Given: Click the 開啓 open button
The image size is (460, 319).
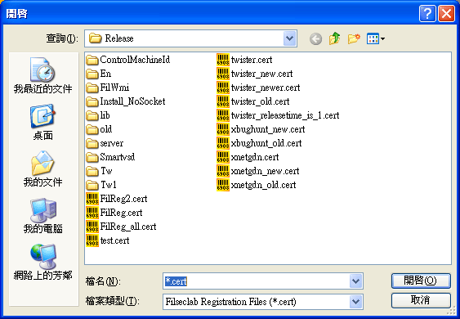Looking at the screenshot, I should coord(421,281).
